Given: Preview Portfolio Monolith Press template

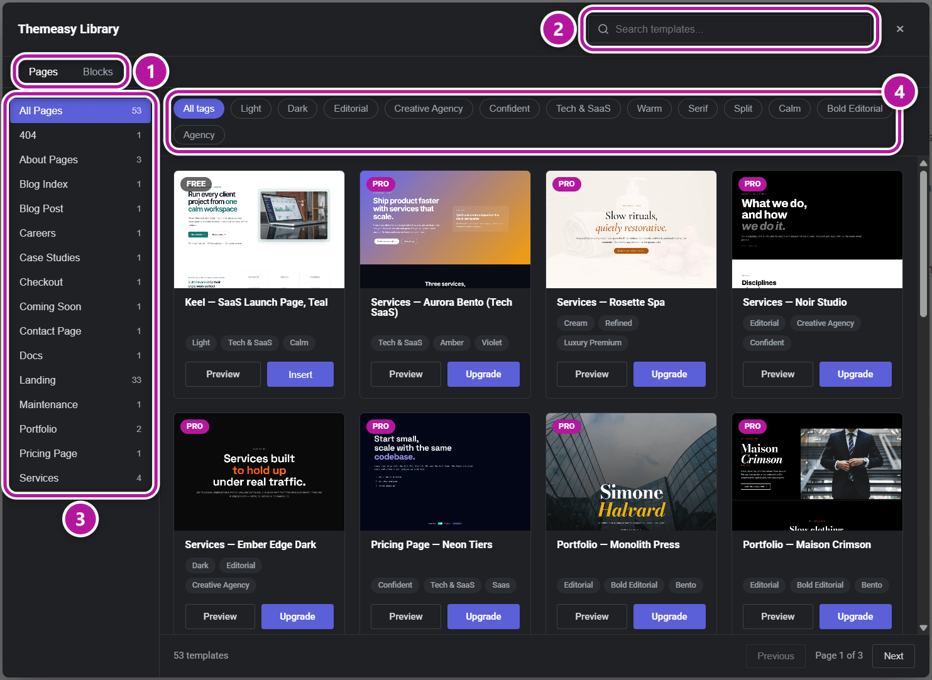Looking at the screenshot, I should (592, 617).
